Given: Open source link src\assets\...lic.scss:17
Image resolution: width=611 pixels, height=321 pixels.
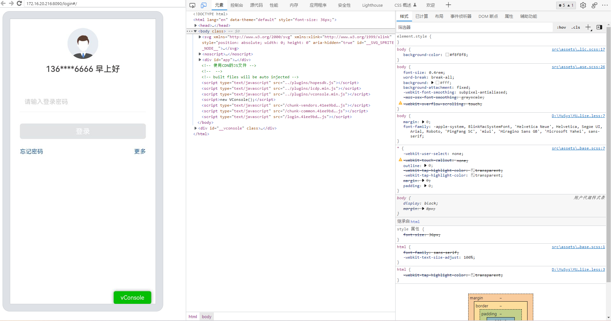Looking at the screenshot, I should tap(578, 49).
